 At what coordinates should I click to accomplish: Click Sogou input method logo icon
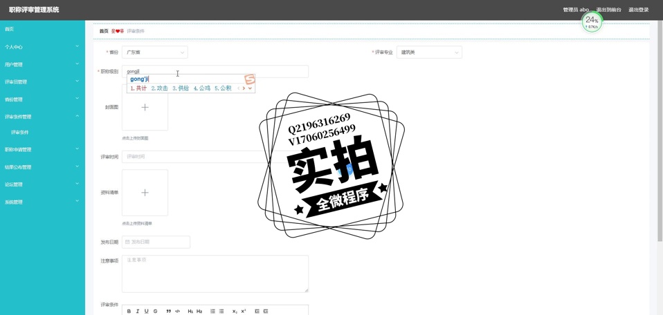click(x=250, y=79)
